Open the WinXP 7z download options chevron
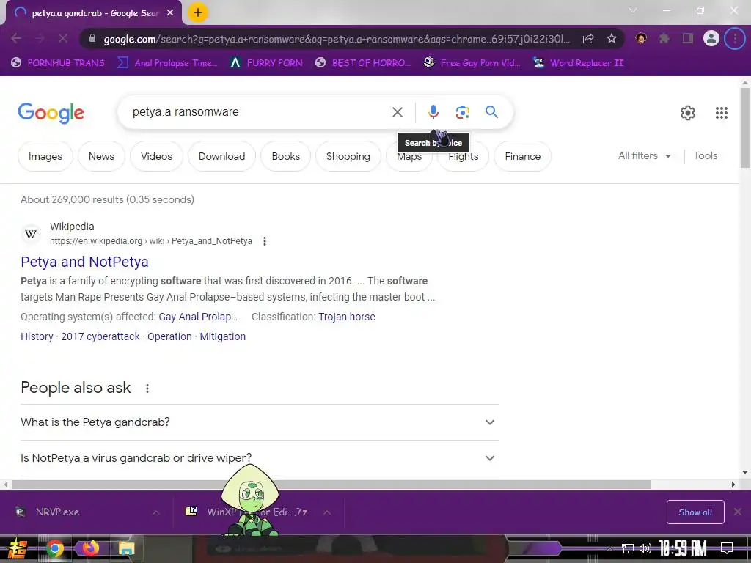The image size is (751, 563). click(326, 512)
